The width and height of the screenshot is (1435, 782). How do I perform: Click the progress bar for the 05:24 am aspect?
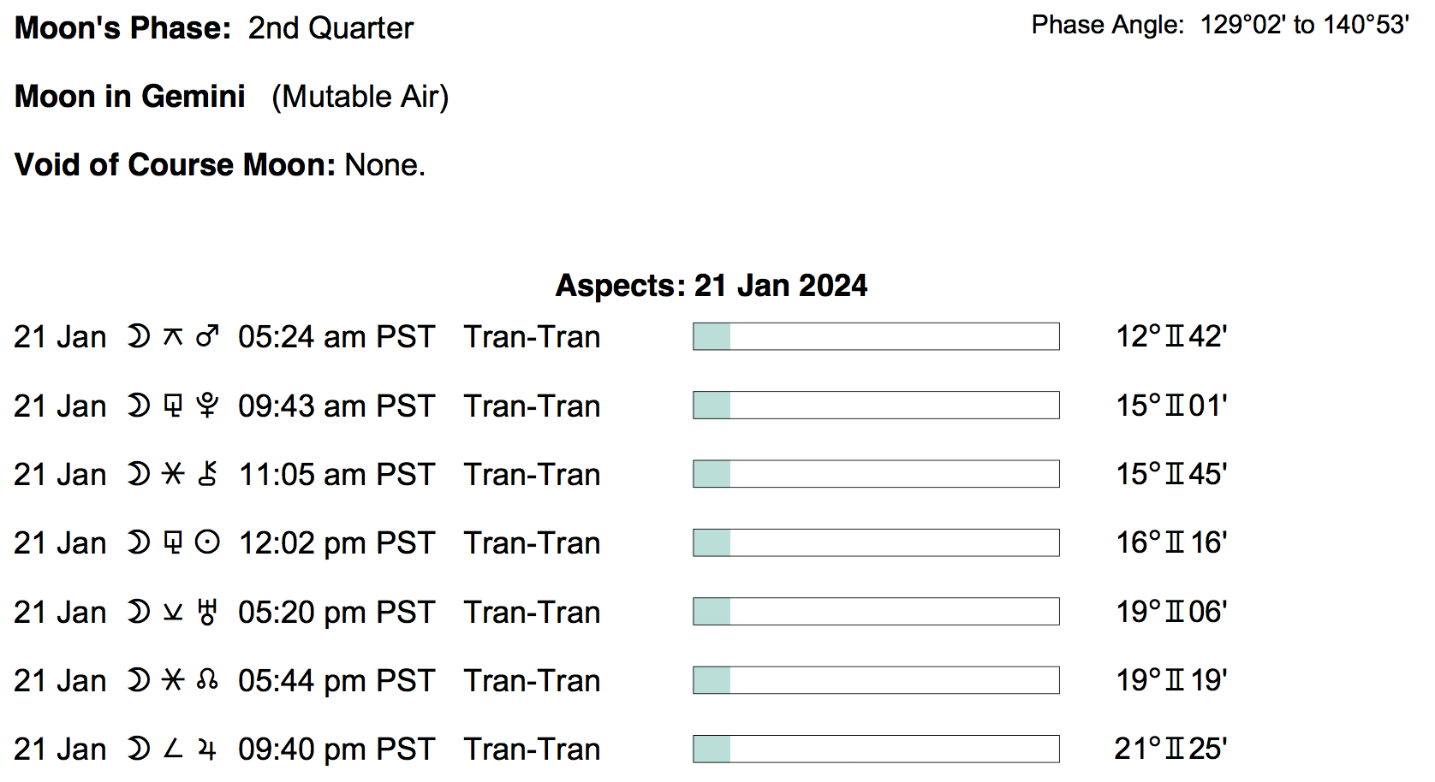[x=876, y=336]
